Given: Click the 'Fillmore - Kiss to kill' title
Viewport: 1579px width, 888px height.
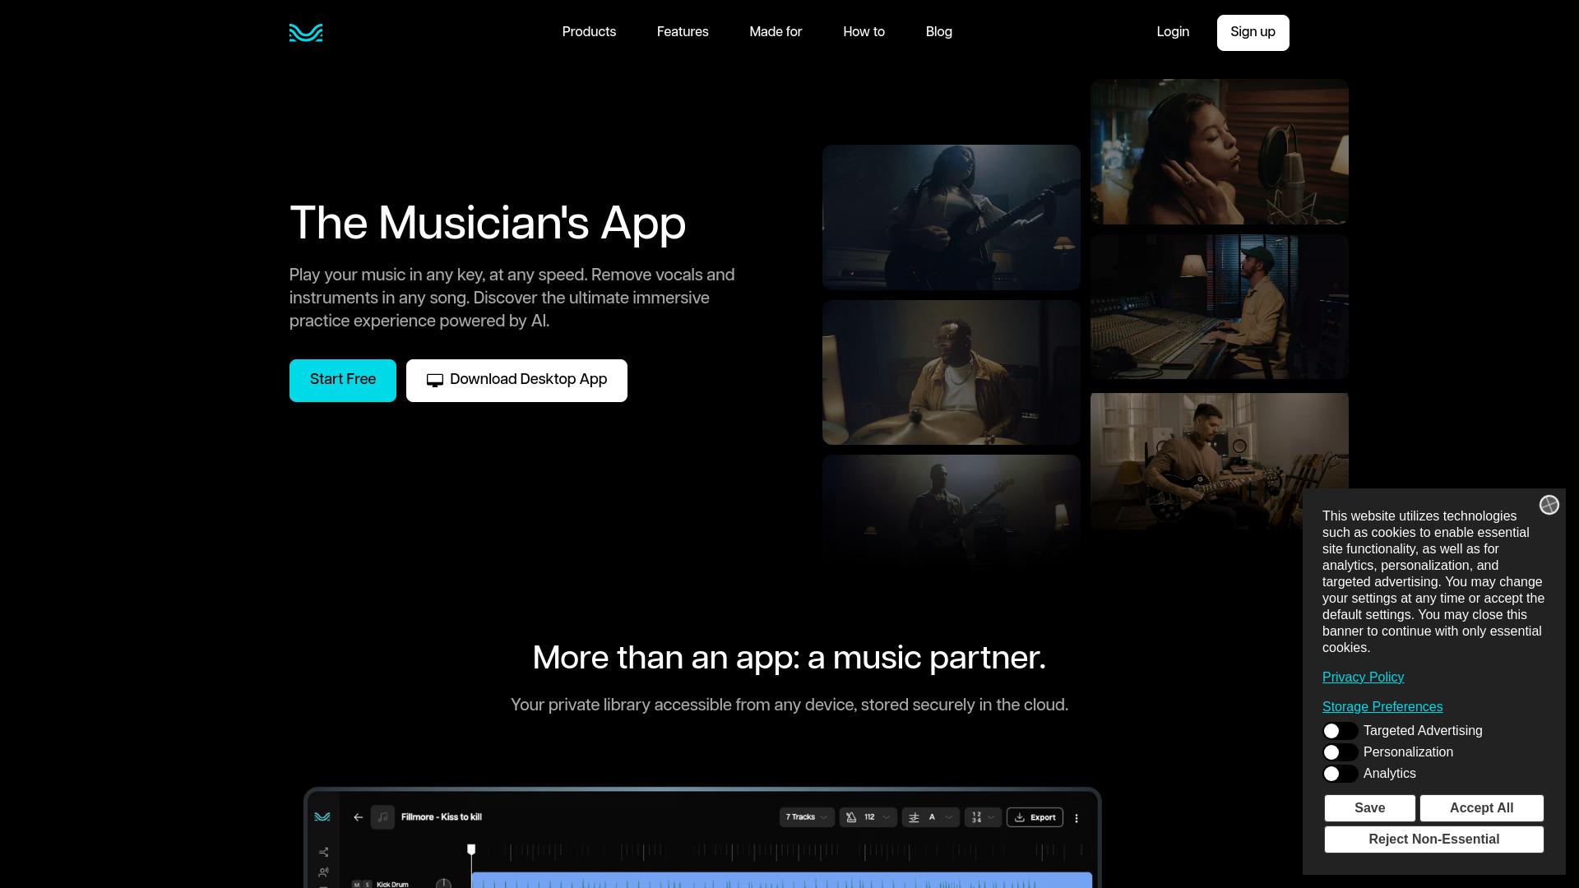Looking at the screenshot, I should [x=442, y=817].
